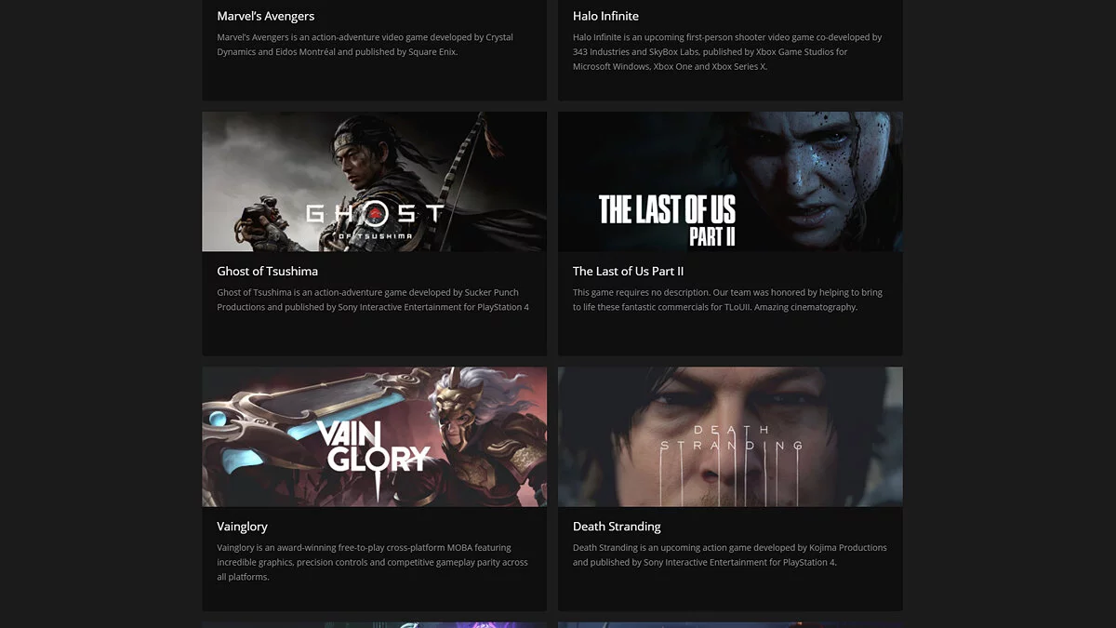Screen dimensions: 1116x628
Task: Open the Ghost of Tsushima title link
Action: (x=268, y=271)
